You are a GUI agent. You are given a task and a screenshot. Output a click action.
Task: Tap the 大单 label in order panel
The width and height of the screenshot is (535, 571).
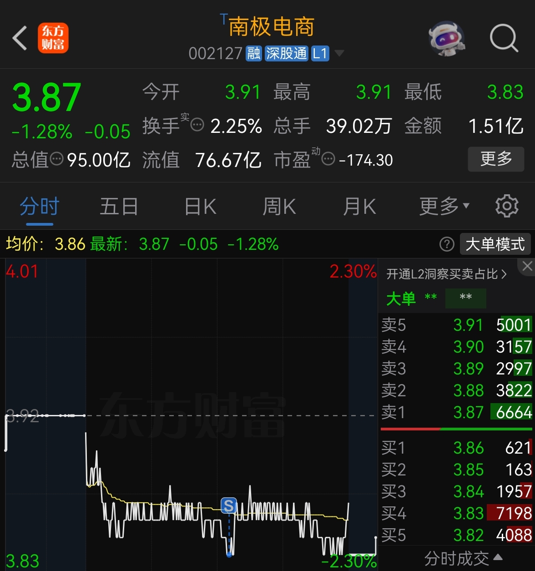(401, 298)
